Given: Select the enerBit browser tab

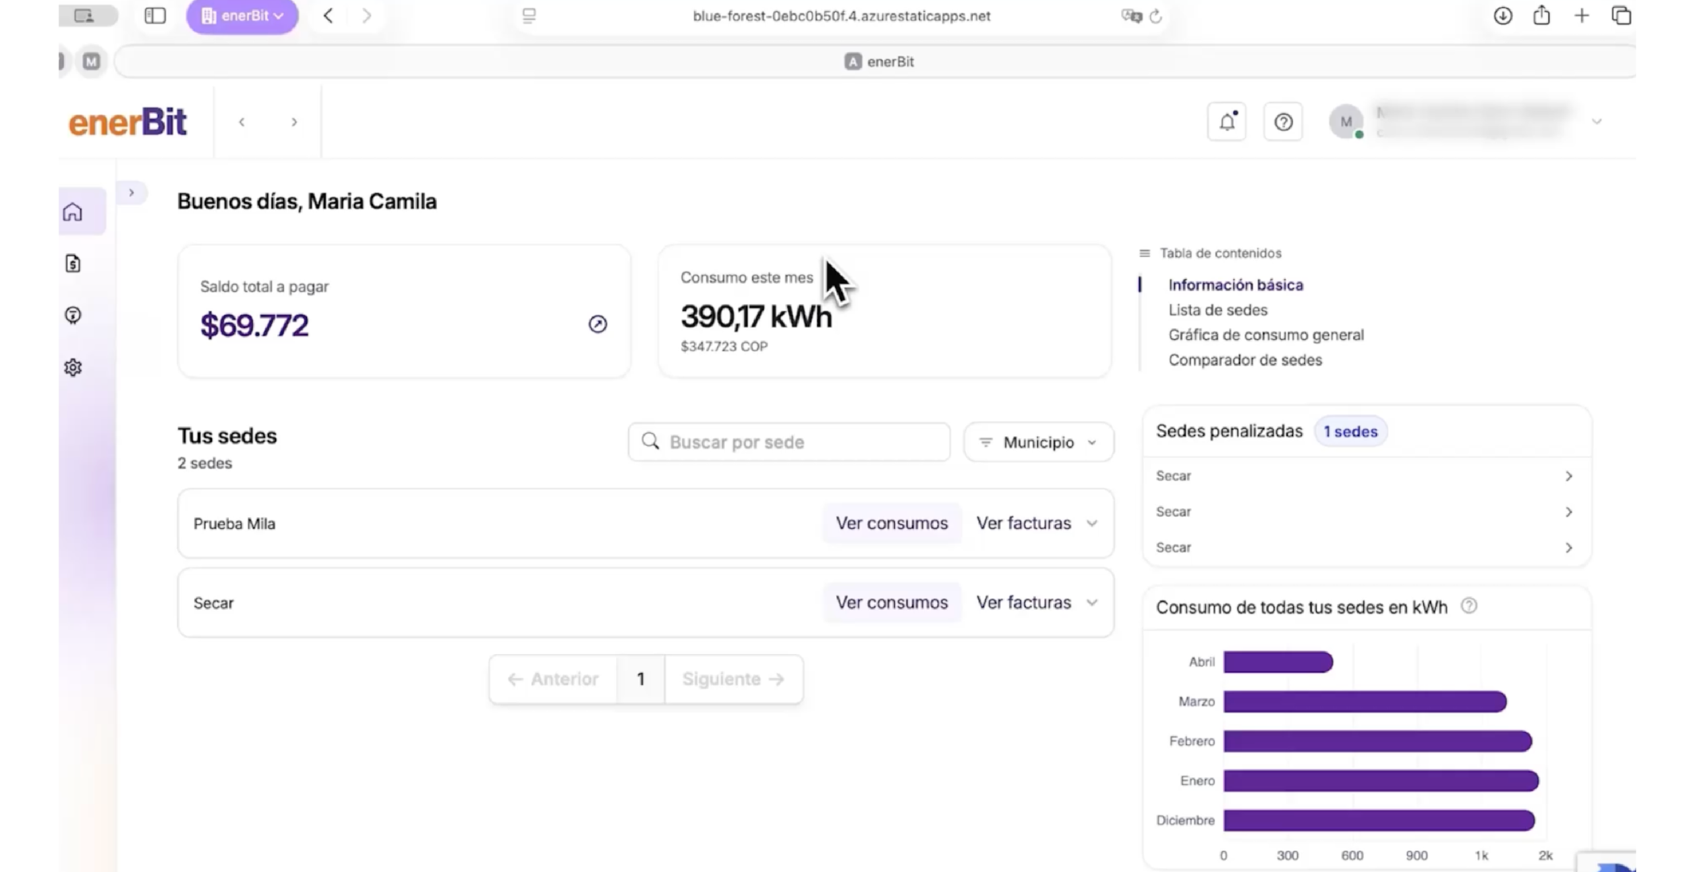Looking at the screenshot, I should [x=878, y=61].
